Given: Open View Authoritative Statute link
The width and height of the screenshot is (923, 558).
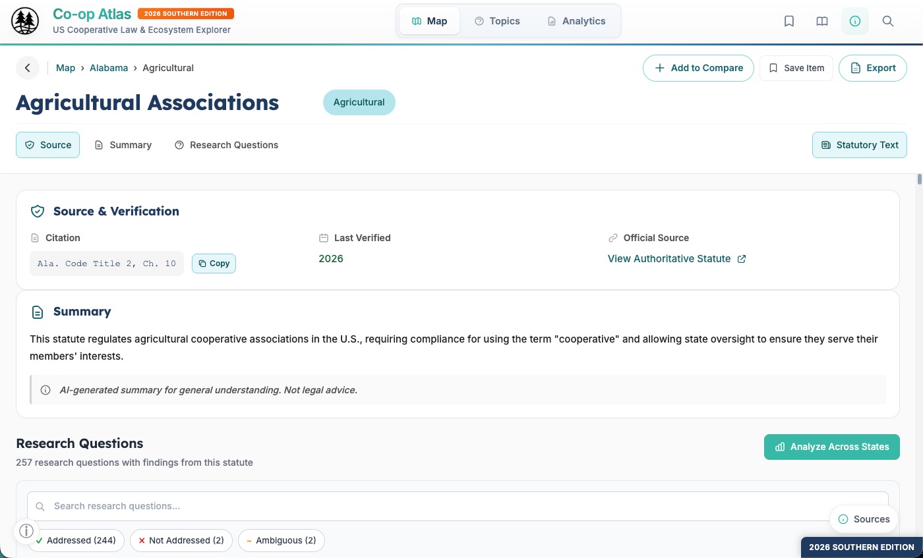Looking at the screenshot, I should (x=669, y=259).
